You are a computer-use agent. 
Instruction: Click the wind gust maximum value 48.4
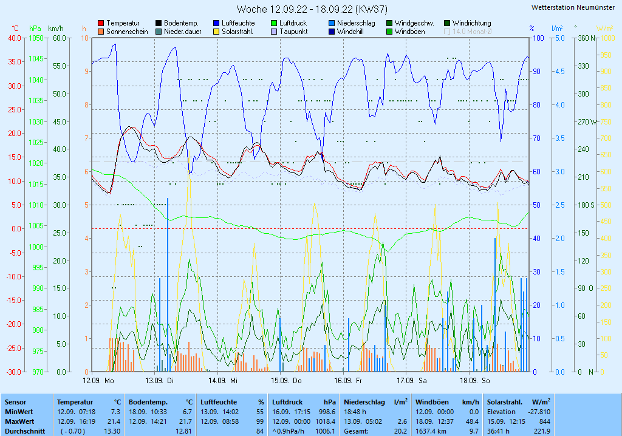tap(472, 421)
